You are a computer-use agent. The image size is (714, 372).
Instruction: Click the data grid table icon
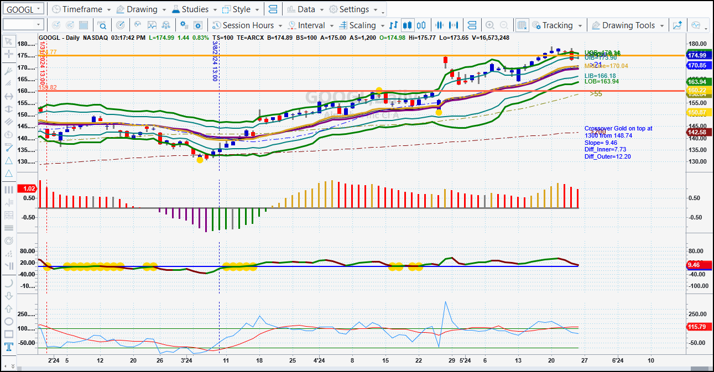click(x=84, y=25)
